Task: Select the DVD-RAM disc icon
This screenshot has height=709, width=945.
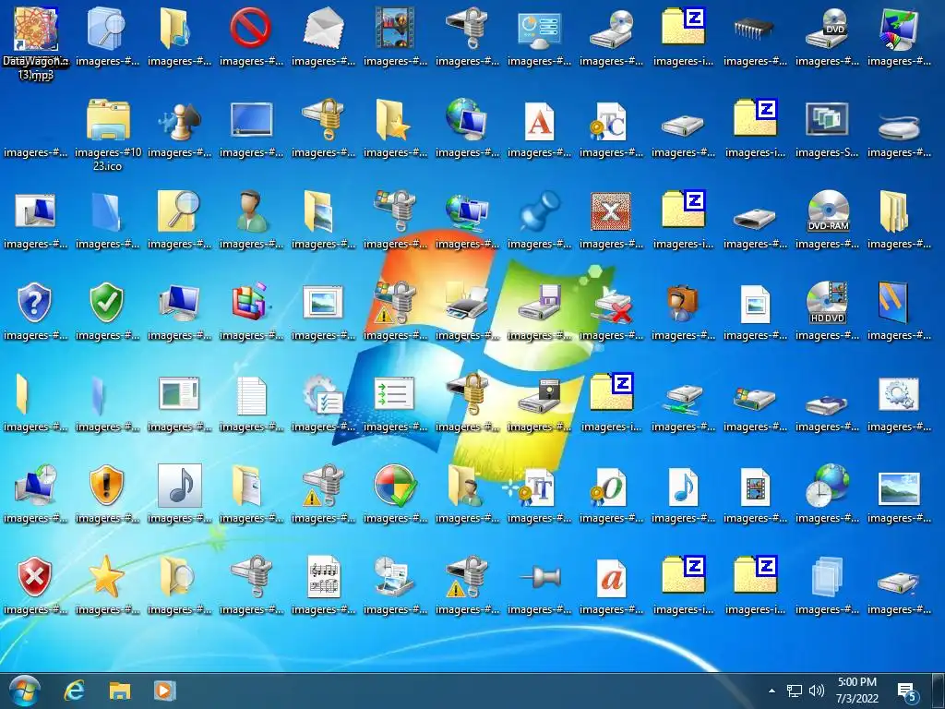Action: [x=827, y=211]
